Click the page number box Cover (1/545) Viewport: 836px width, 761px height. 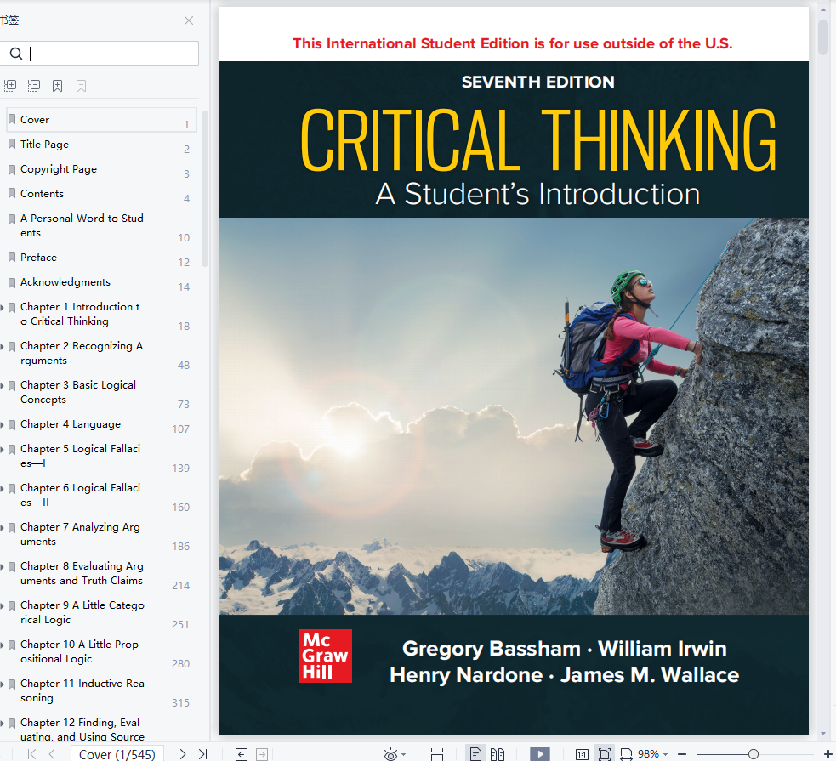[x=117, y=754]
